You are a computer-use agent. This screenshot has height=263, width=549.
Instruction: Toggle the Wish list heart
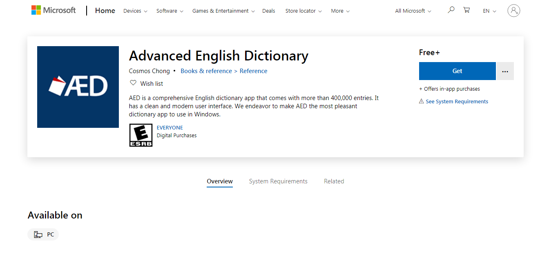tap(133, 82)
